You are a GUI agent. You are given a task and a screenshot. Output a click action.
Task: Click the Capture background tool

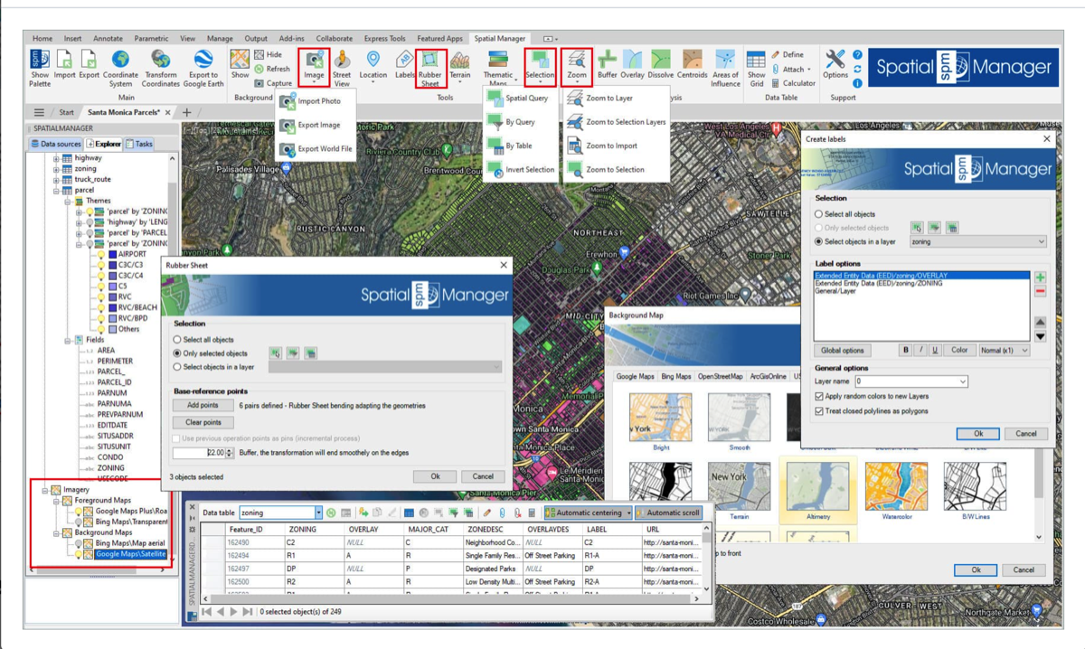click(273, 83)
